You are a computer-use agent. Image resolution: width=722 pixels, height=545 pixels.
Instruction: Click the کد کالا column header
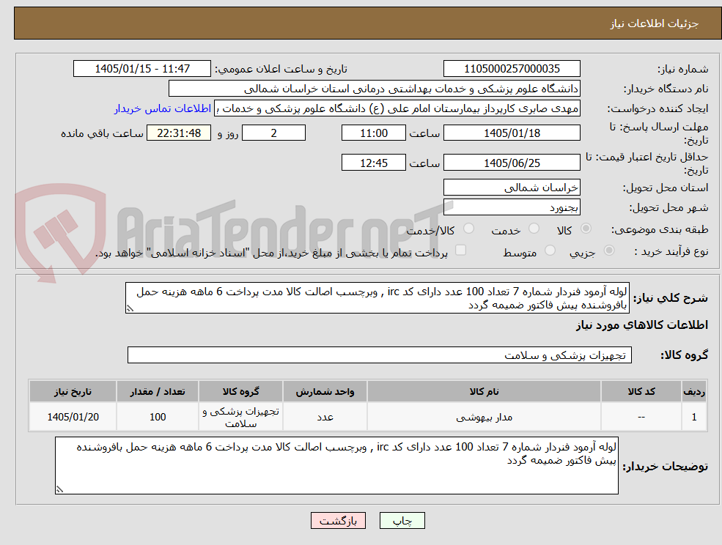pyautogui.click(x=641, y=391)
